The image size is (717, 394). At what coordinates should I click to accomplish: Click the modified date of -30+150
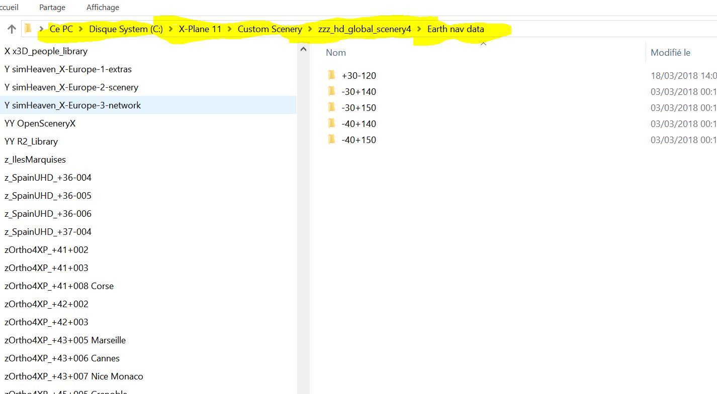(x=684, y=108)
